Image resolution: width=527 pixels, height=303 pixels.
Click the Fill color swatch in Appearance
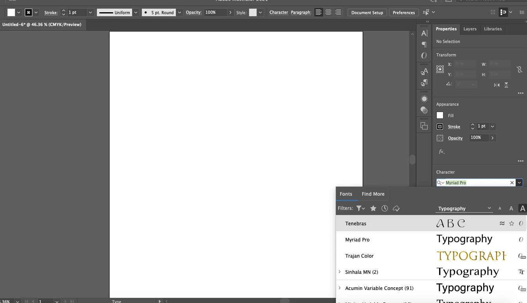click(440, 115)
